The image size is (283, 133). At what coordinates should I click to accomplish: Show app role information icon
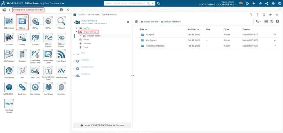point(61,10)
